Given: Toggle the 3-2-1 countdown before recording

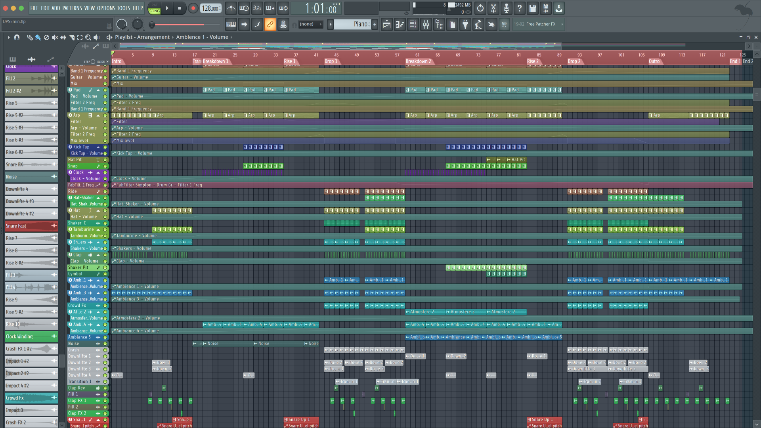Looking at the screenshot, I should coord(257,8).
